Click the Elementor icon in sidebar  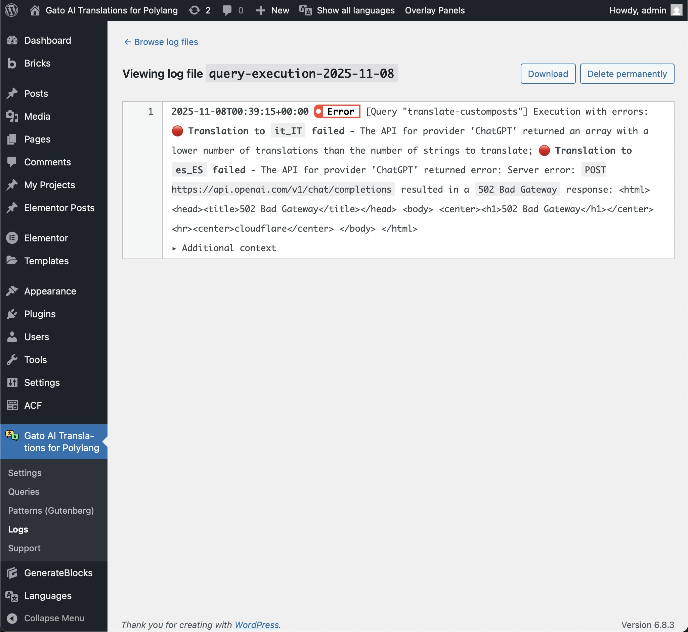[12, 238]
